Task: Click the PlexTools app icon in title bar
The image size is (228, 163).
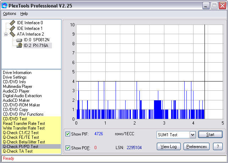Action: pyautogui.click(x=4, y=6)
